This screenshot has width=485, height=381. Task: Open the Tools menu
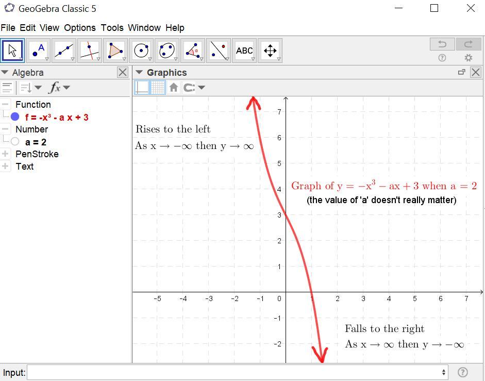pyautogui.click(x=112, y=28)
